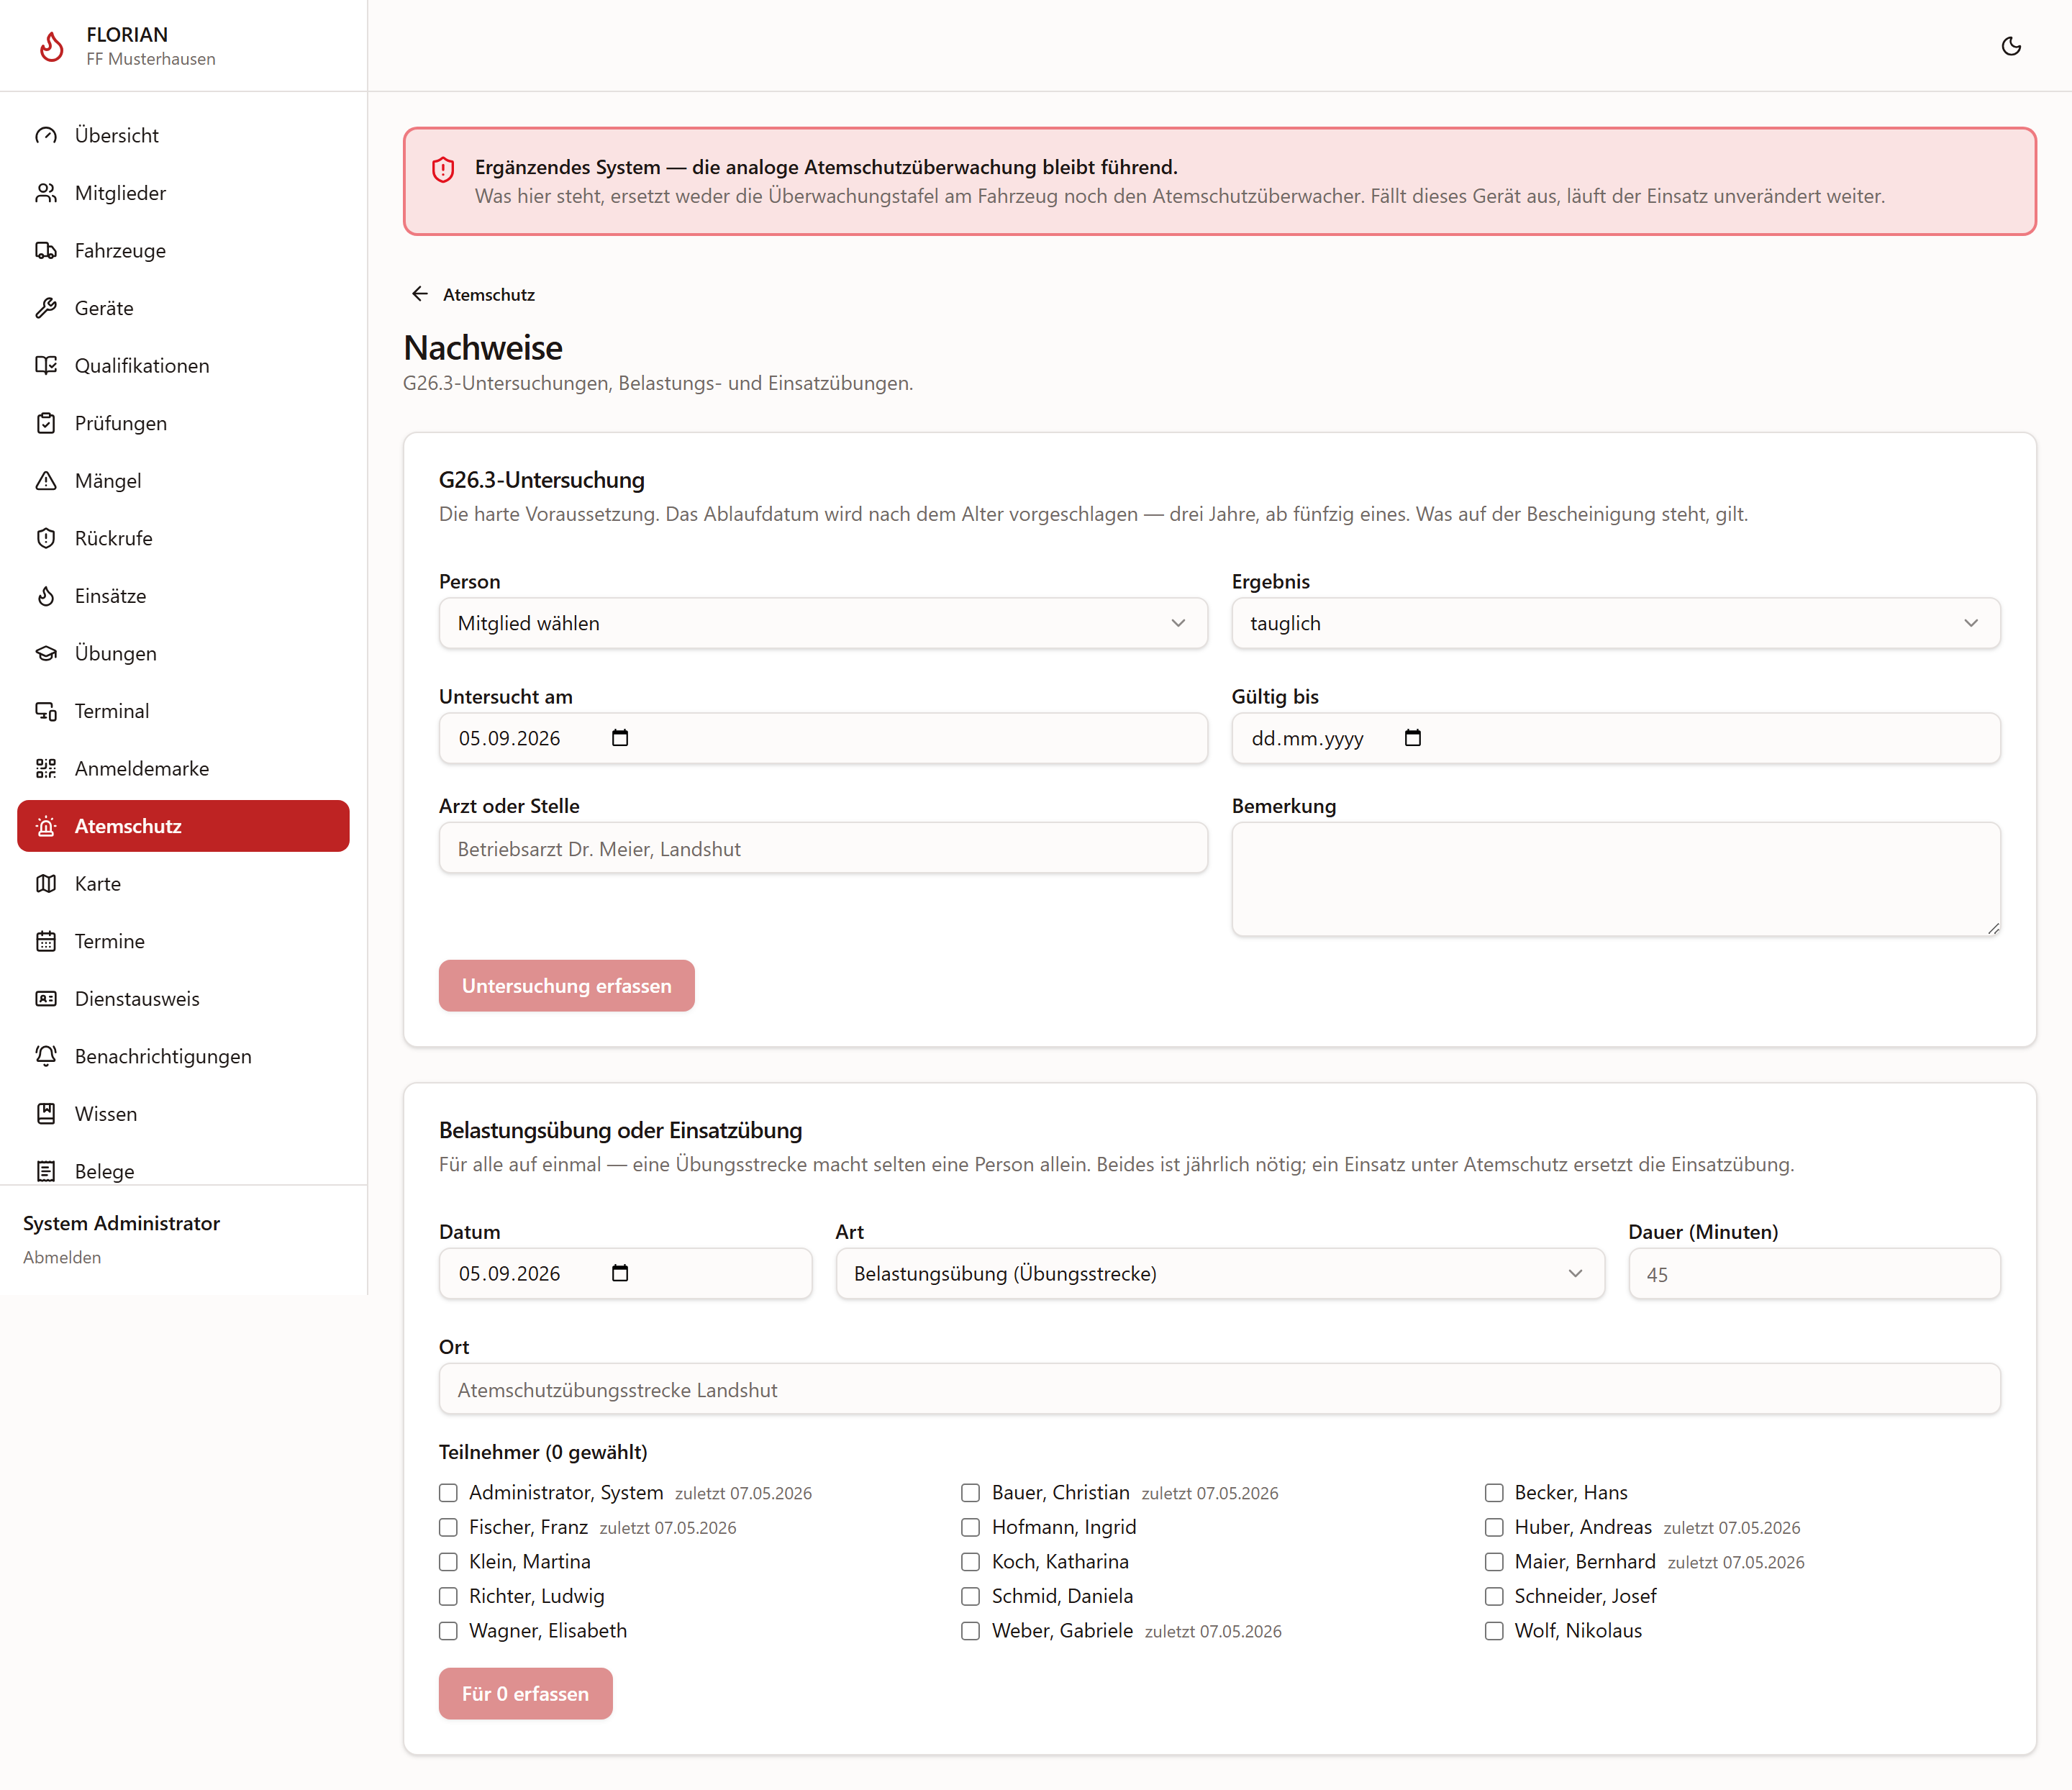Screen dimensions: 2072x1790
Task: Check the Bauer, Christian participant box
Action: pos(970,1493)
